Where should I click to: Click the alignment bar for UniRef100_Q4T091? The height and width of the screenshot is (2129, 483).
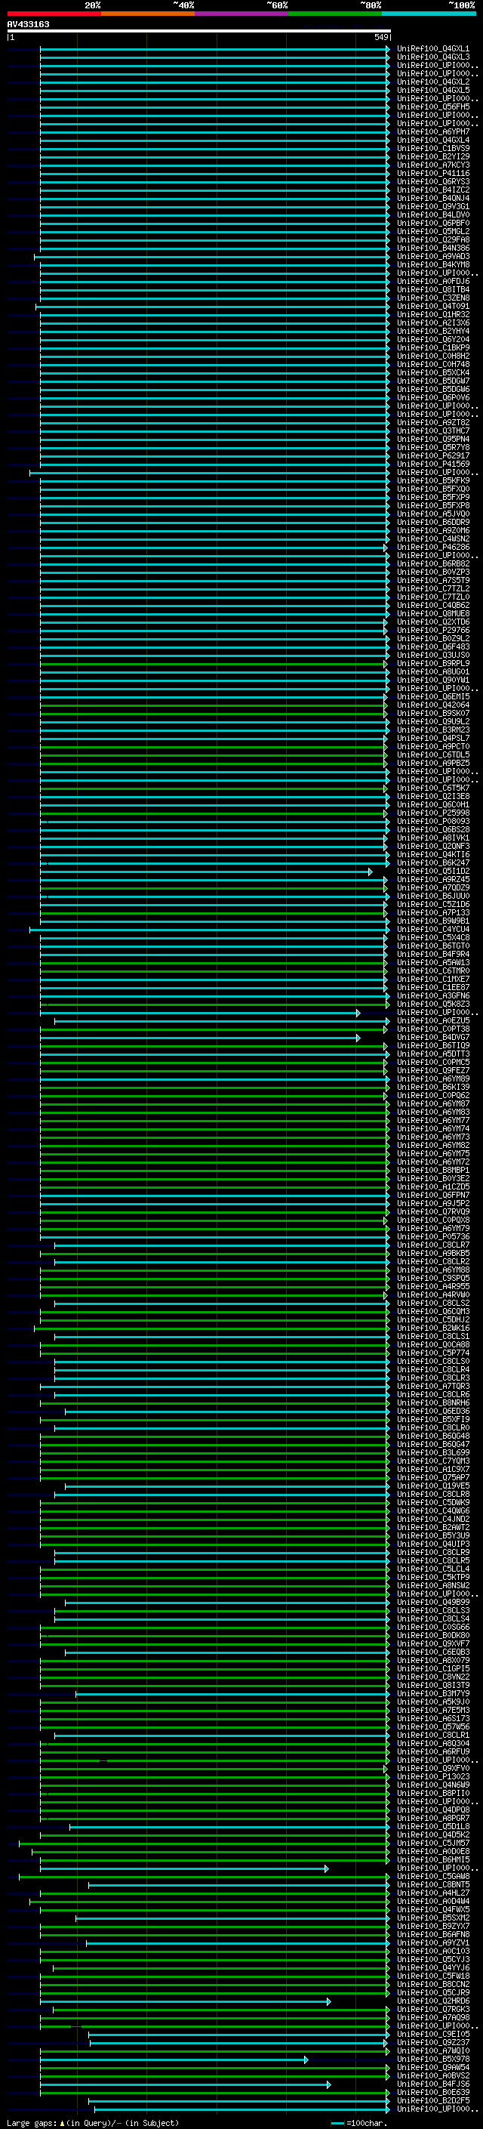pos(213,307)
